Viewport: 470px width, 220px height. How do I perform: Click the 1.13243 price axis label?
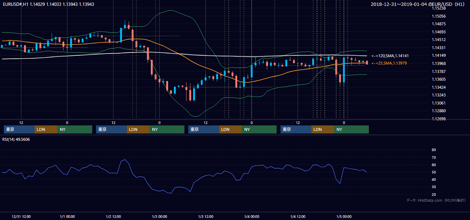pyautogui.click(x=439, y=95)
